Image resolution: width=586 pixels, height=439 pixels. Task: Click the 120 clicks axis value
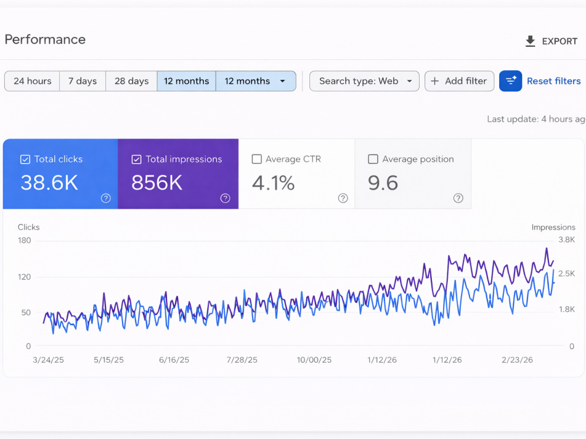pos(24,277)
